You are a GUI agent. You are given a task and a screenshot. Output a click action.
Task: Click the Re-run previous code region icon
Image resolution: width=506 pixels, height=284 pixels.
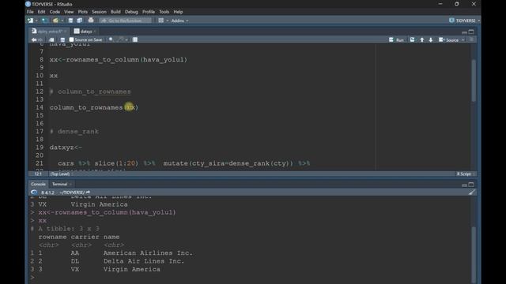[x=413, y=39]
